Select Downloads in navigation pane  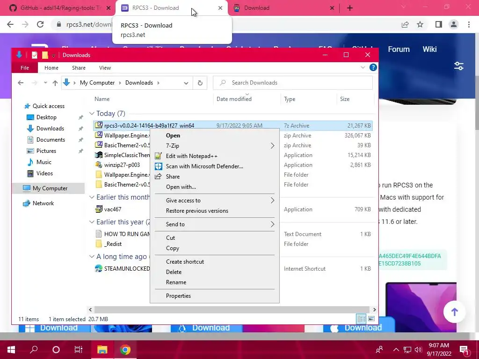[50, 129]
